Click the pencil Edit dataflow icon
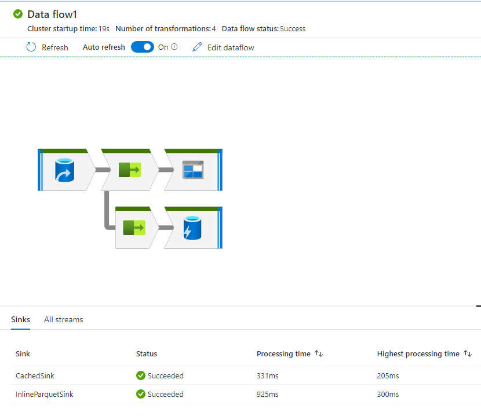The height and width of the screenshot is (420, 481). point(197,47)
